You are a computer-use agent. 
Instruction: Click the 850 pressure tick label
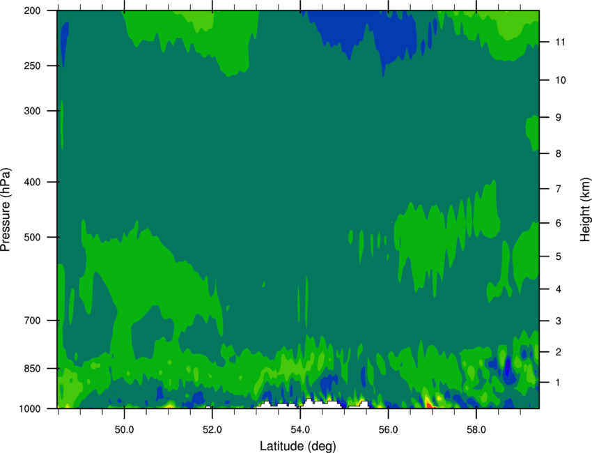point(32,369)
